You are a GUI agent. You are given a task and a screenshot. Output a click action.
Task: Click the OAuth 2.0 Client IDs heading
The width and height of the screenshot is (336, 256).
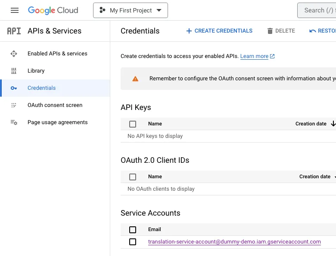155,160
